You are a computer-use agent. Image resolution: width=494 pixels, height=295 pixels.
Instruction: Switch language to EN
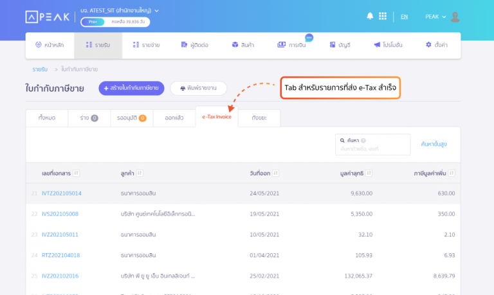point(404,17)
